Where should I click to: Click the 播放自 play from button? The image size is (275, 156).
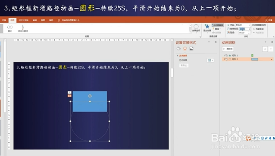pos(228,49)
